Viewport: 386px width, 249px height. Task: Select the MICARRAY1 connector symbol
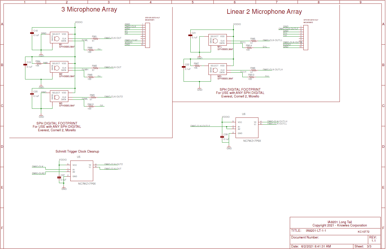point(147,35)
